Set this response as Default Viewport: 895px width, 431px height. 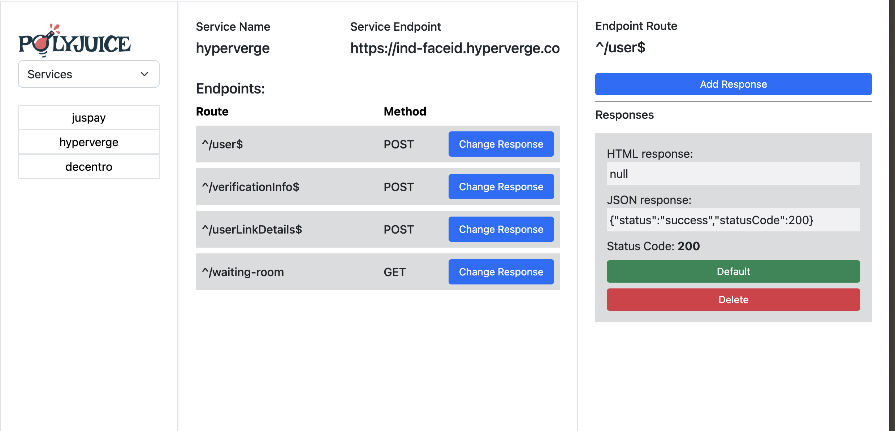click(733, 271)
